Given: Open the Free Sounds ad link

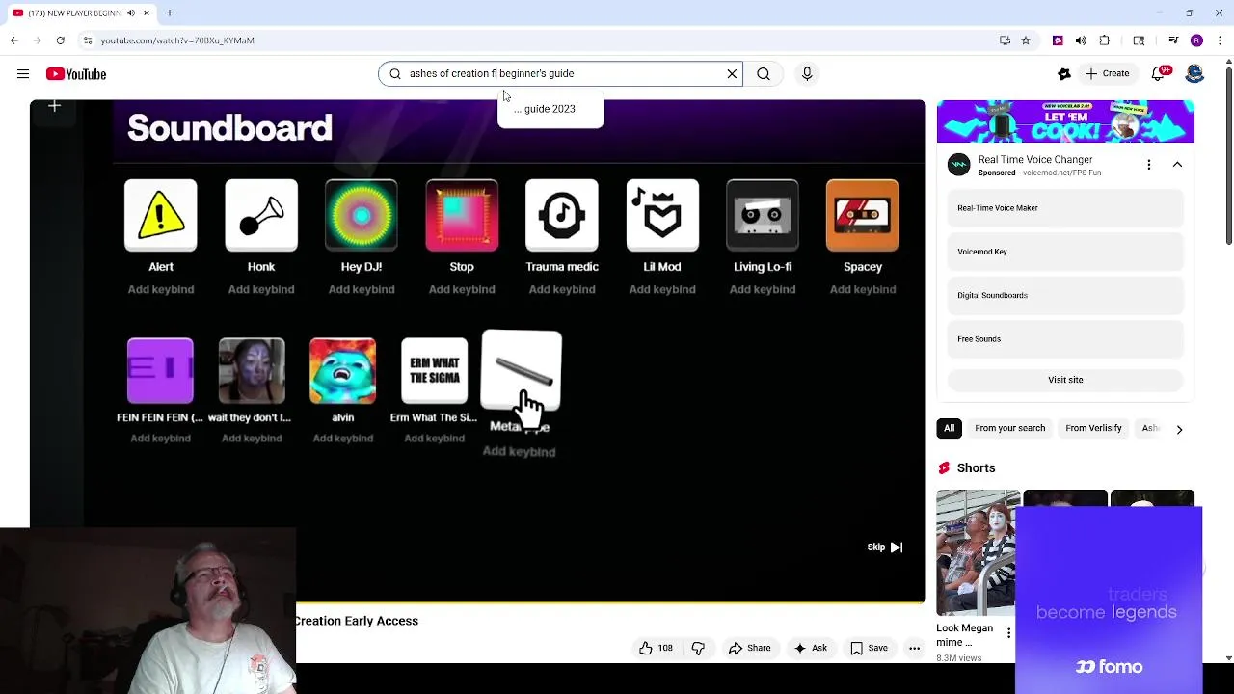Looking at the screenshot, I should click(1065, 339).
